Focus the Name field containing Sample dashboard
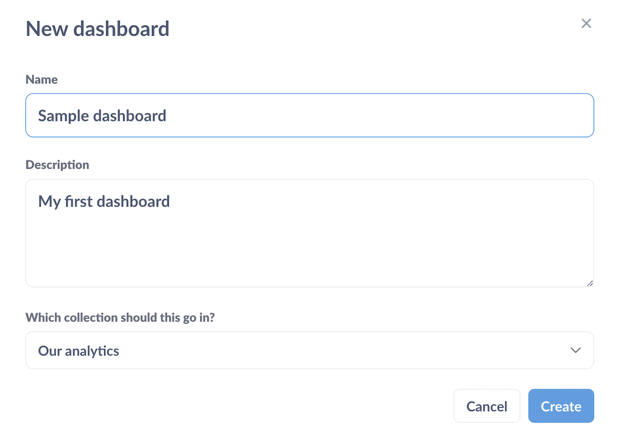The height and width of the screenshot is (439, 618). point(309,115)
